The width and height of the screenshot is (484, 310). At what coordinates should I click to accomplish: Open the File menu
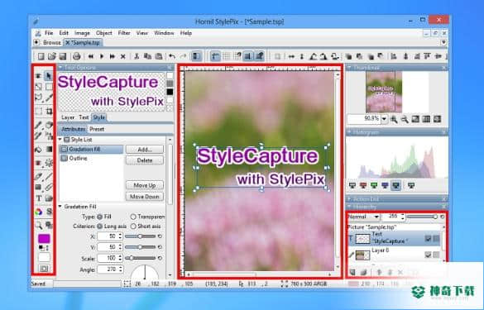(x=49, y=33)
